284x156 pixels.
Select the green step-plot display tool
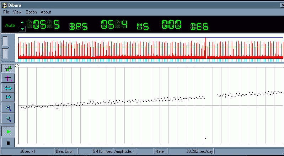(x=8, y=69)
